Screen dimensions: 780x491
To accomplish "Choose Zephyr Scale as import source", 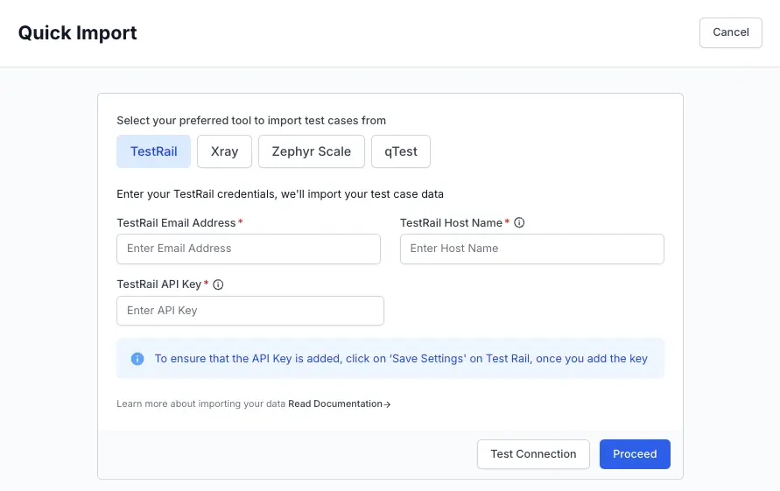I will [x=311, y=151].
